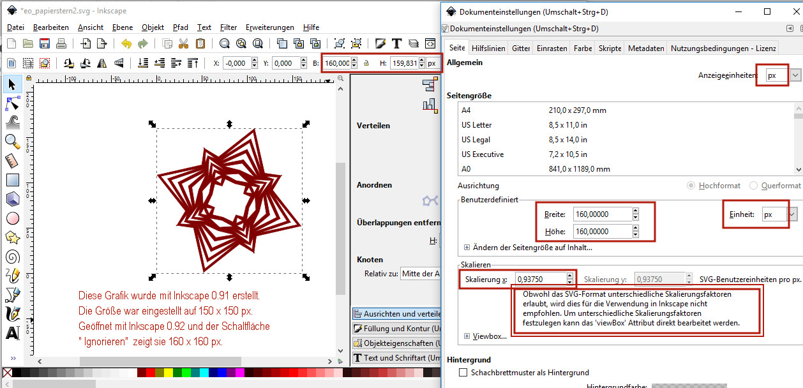
Task: Open a file via folder icon
Action: coord(27,43)
